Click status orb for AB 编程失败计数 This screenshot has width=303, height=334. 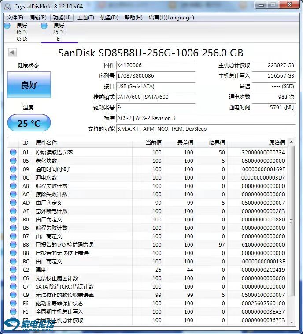13,186
